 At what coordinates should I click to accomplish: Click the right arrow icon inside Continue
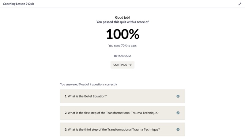(130, 65)
